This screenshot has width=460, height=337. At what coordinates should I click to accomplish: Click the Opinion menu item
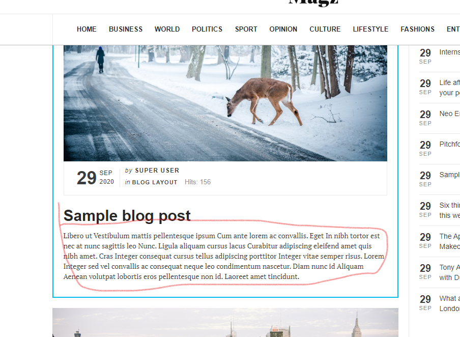click(x=283, y=30)
